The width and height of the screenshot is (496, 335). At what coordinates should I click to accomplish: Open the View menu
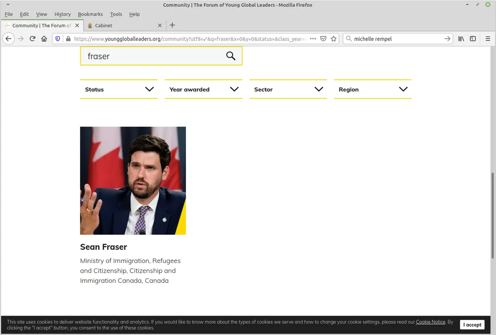[41, 14]
